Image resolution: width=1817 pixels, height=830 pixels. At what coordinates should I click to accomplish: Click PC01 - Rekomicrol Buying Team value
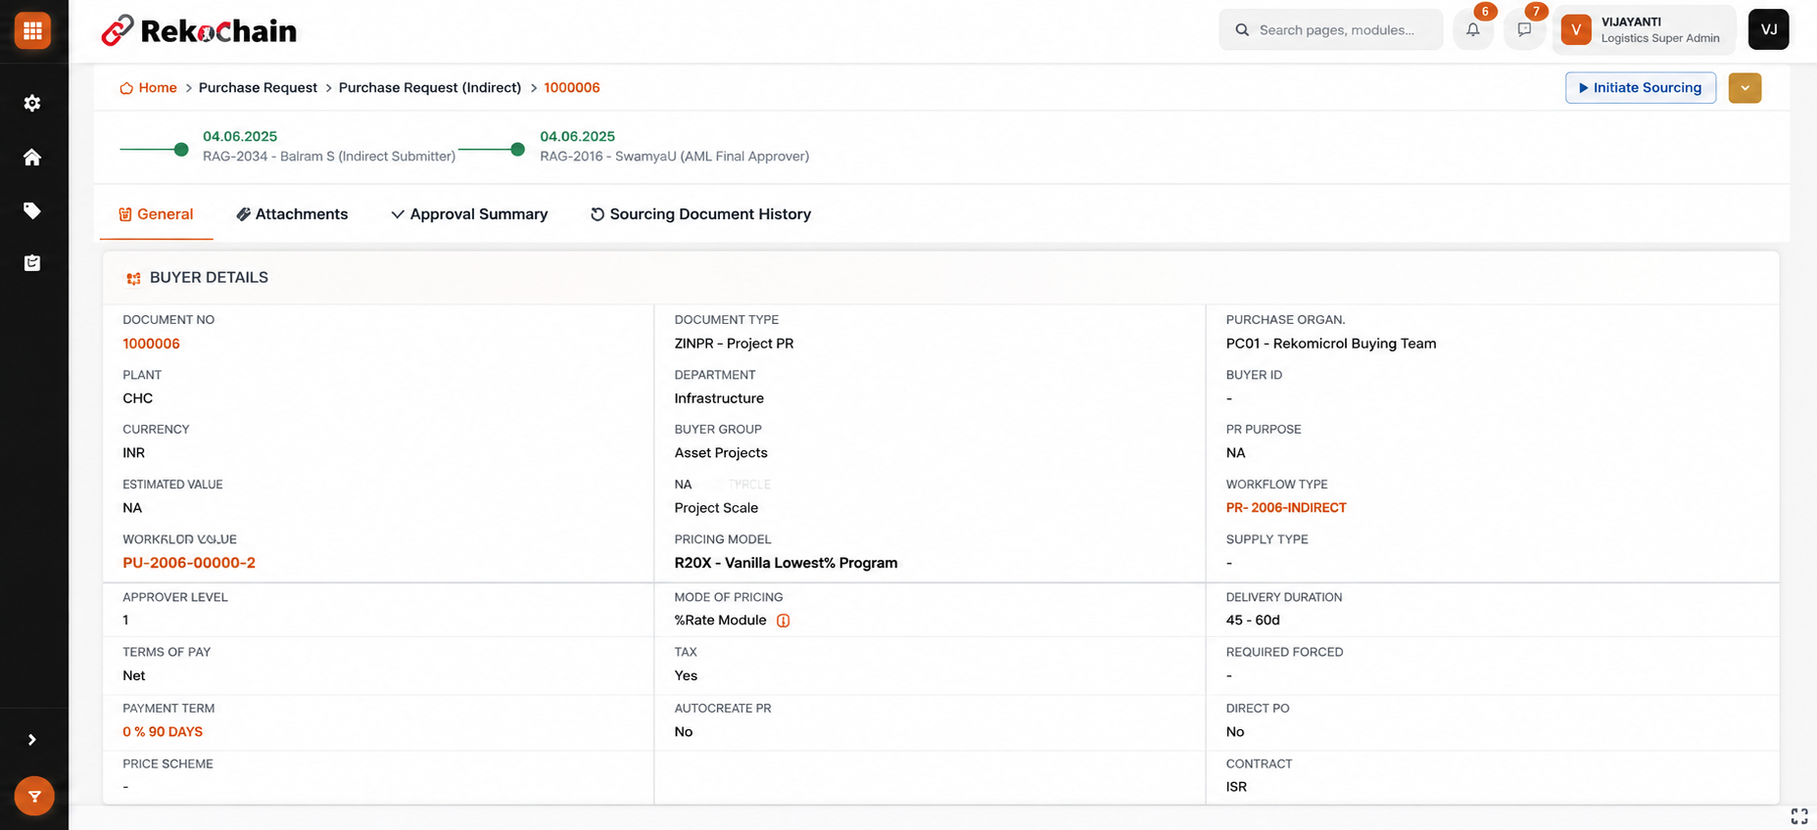tap(1331, 344)
